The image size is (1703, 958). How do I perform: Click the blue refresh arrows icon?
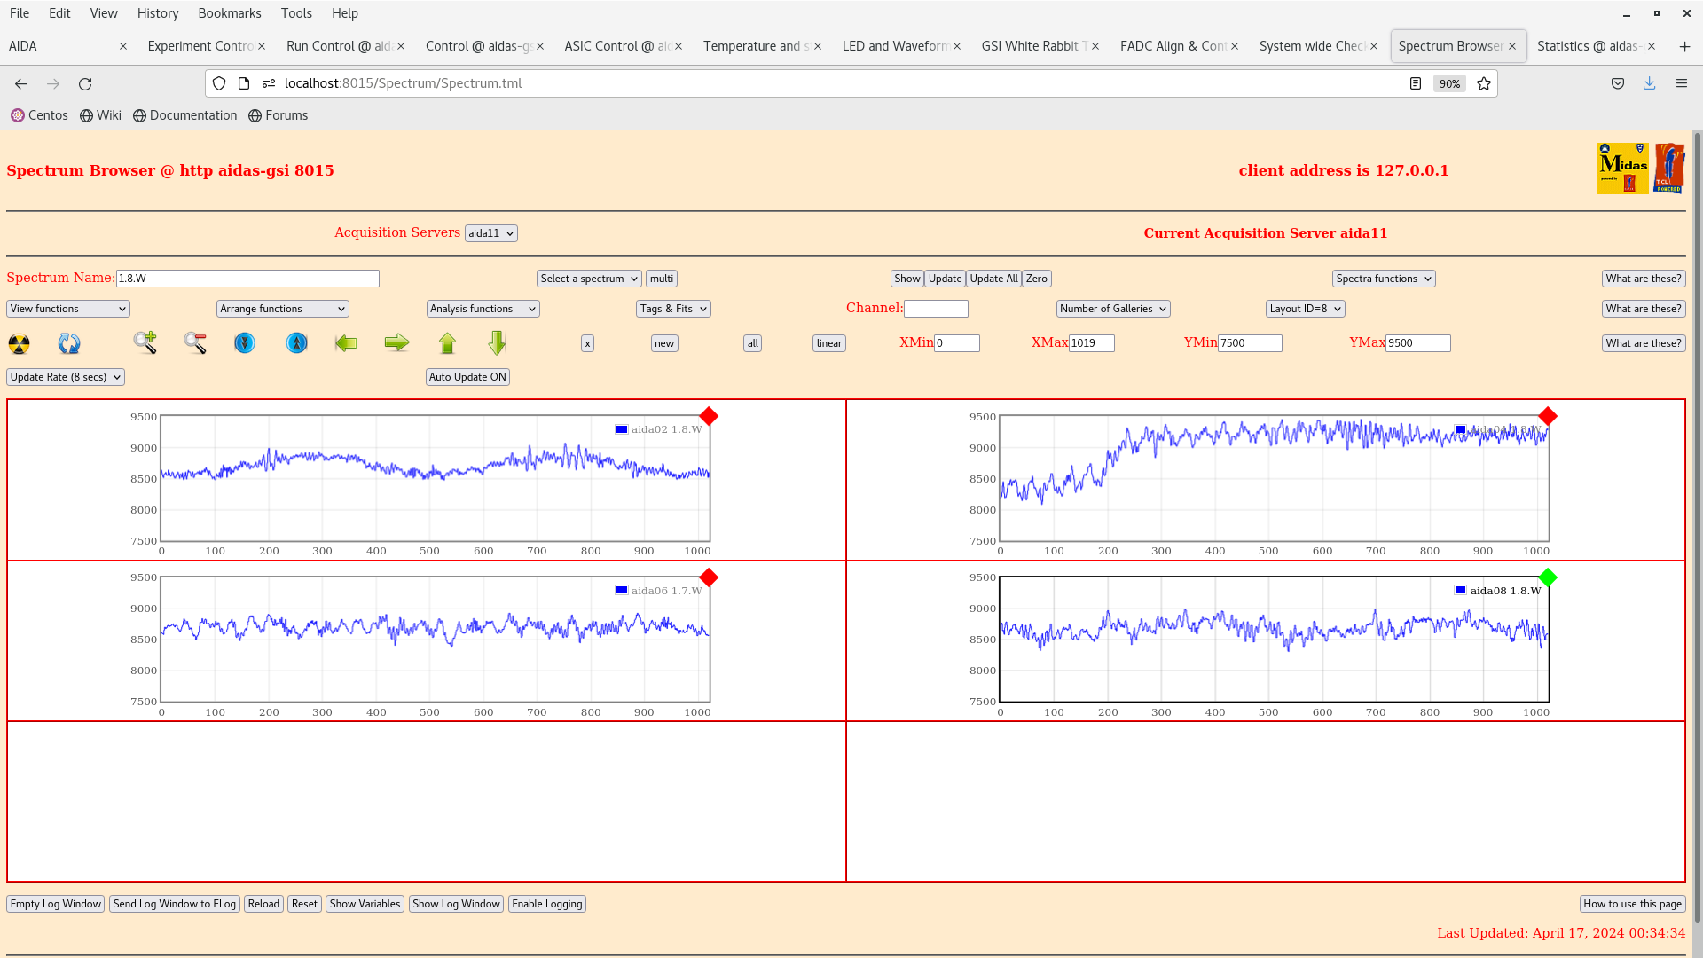(69, 343)
